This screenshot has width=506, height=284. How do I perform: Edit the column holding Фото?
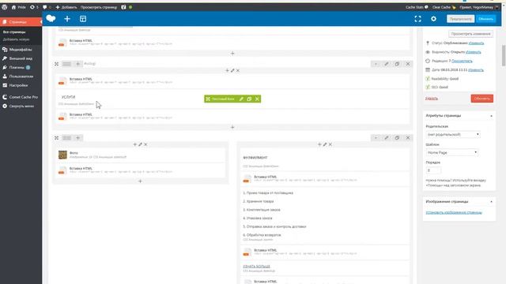(140, 144)
